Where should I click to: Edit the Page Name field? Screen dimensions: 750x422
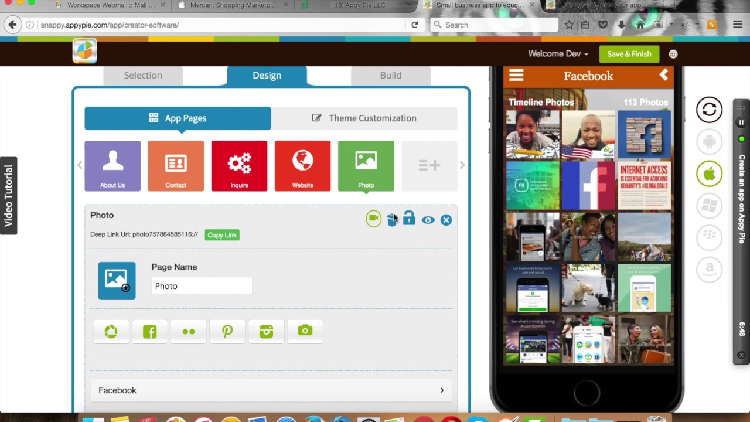coord(202,286)
